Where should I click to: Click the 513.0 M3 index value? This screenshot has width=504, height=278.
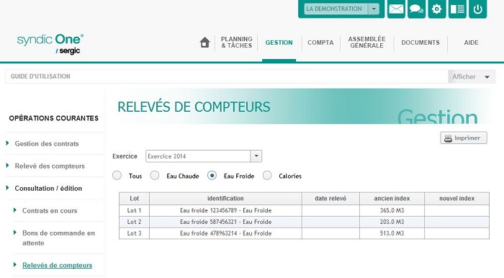coord(392,233)
